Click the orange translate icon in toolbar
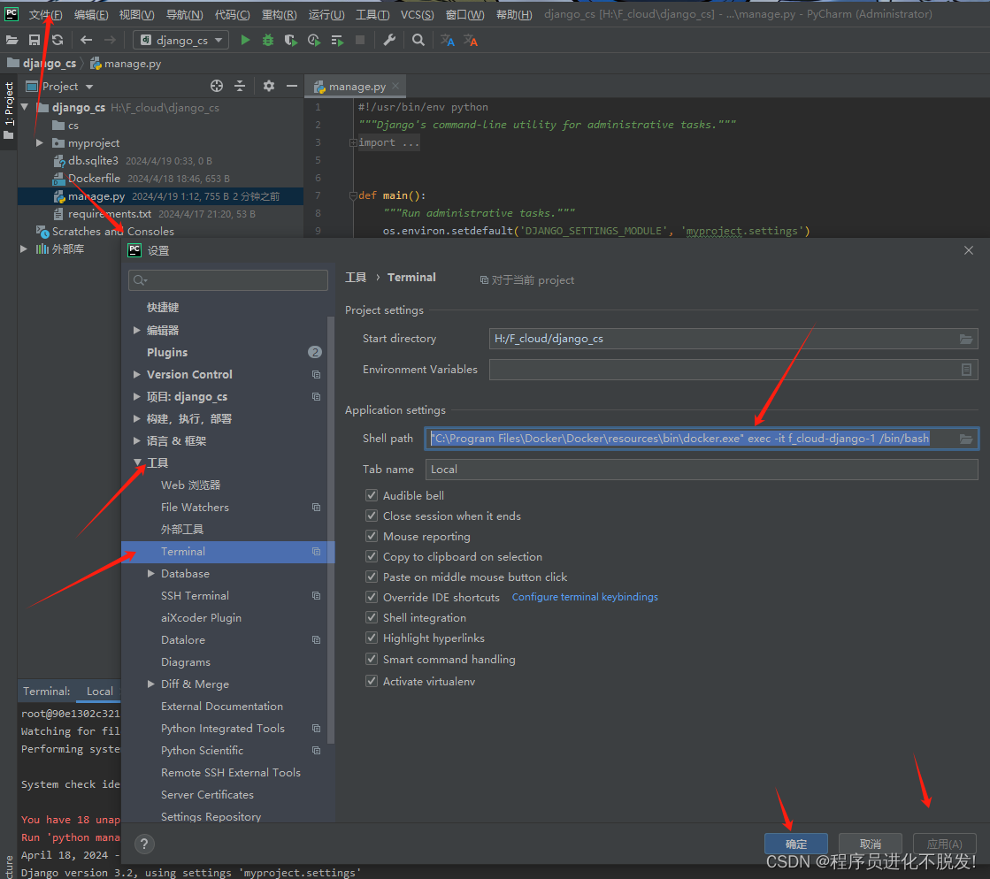990x879 pixels. click(471, 41)
